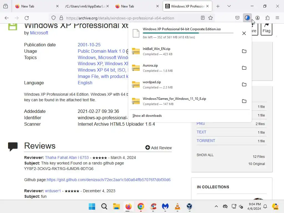Open publication date 2001-10-25 link
This screenshot has height=213, width=284.
pos(89,45)
